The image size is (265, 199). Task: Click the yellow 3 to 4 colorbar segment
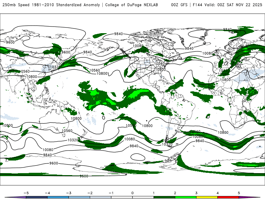pos(207,197)
